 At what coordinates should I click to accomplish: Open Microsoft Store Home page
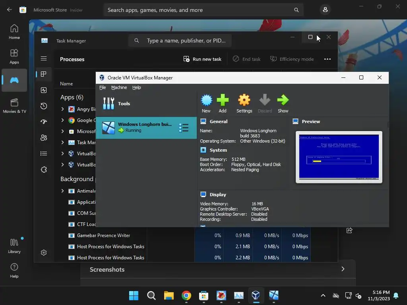coord(14,32)
